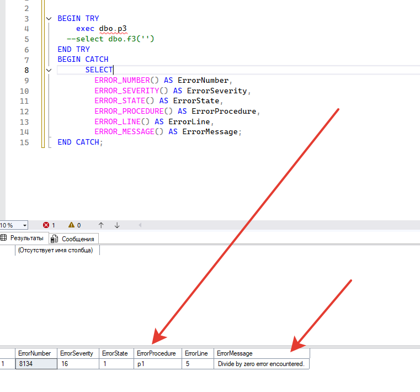
Task: Click the left scroll arrow in the status strip
Action: tap(139, 225)
